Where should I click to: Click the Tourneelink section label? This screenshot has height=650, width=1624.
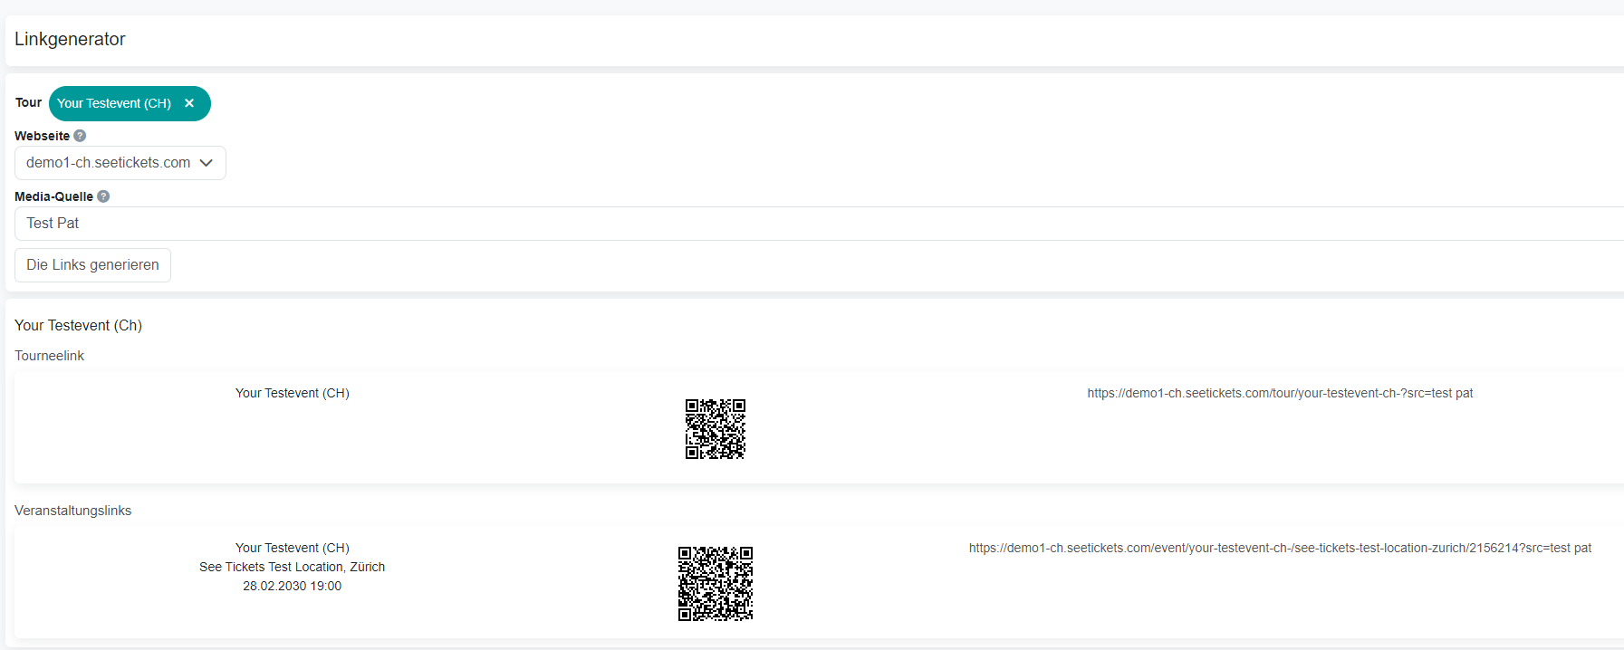(49, 356)
